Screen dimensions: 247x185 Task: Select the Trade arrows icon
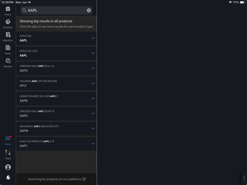8,153
